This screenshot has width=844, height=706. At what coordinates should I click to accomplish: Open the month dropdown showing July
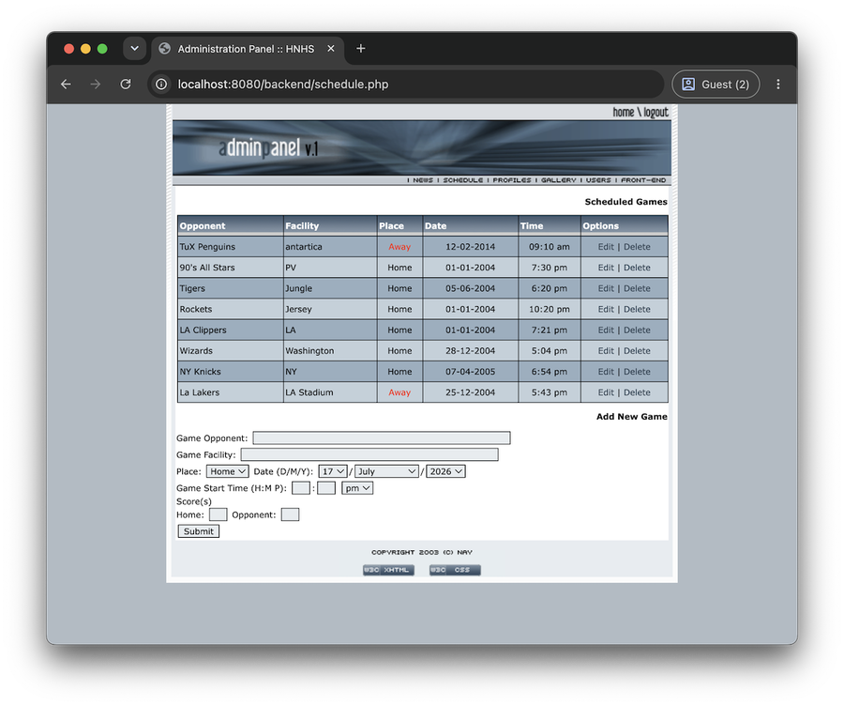[x=386, y=471]
